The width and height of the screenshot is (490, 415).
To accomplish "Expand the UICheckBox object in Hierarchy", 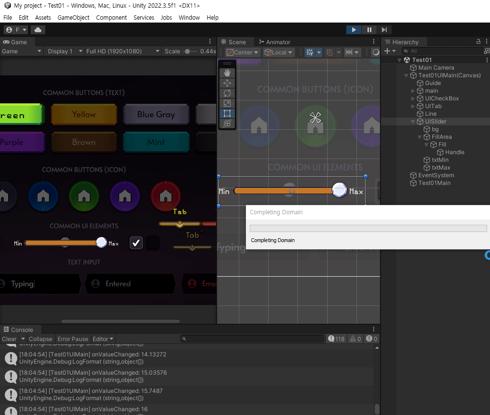I will (413, 98).
